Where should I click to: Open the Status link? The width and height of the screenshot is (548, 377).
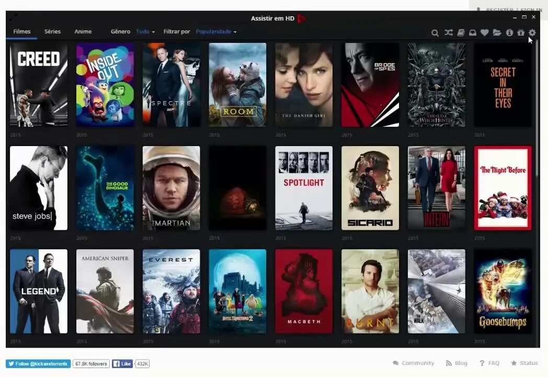point(524,363)
